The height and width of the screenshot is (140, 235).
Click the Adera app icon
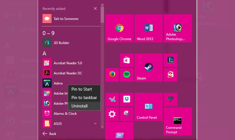[x=47, y=83]
